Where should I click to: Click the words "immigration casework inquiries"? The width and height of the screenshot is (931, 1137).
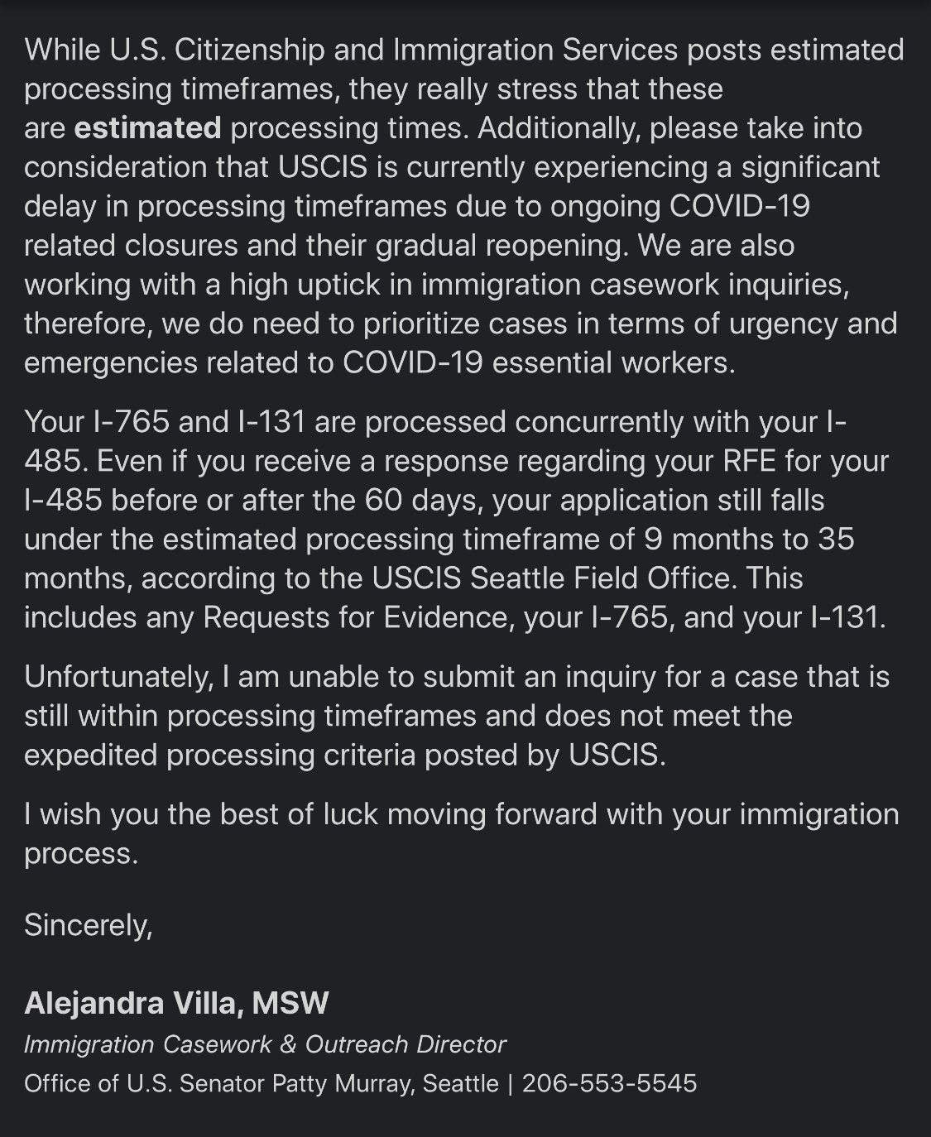click(636, 285)
